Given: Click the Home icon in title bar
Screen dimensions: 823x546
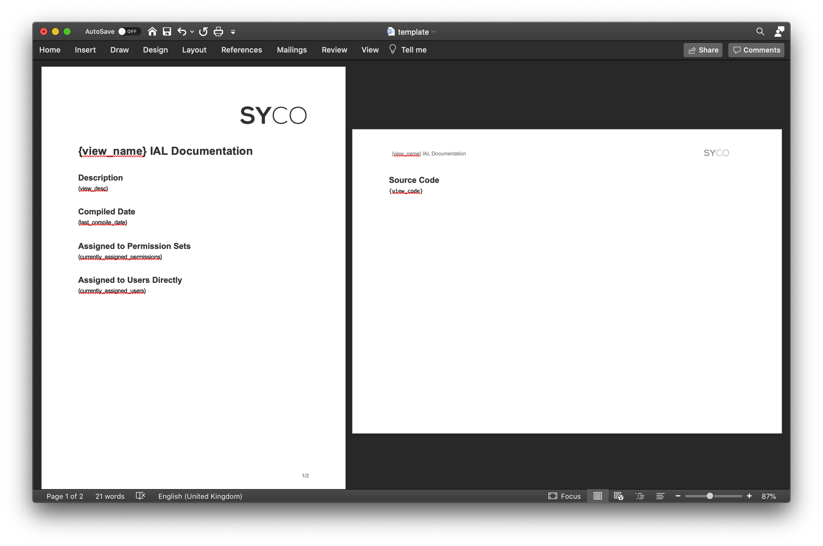Looking at the screenshot, I should (152, 32).
